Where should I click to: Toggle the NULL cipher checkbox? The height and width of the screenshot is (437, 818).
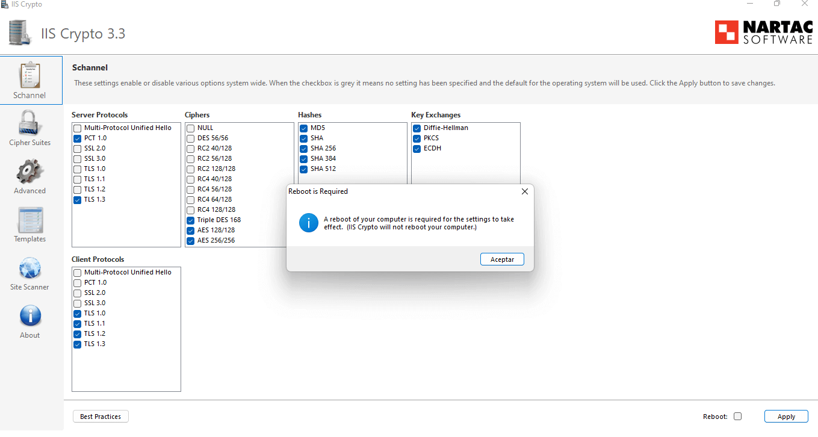pos(190,128)
